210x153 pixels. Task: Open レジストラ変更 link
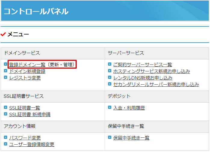[25, 78]
